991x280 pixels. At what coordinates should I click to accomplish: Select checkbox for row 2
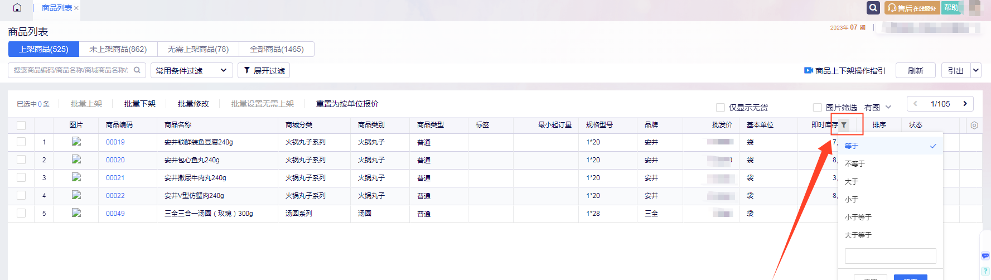tap(21, 160)
